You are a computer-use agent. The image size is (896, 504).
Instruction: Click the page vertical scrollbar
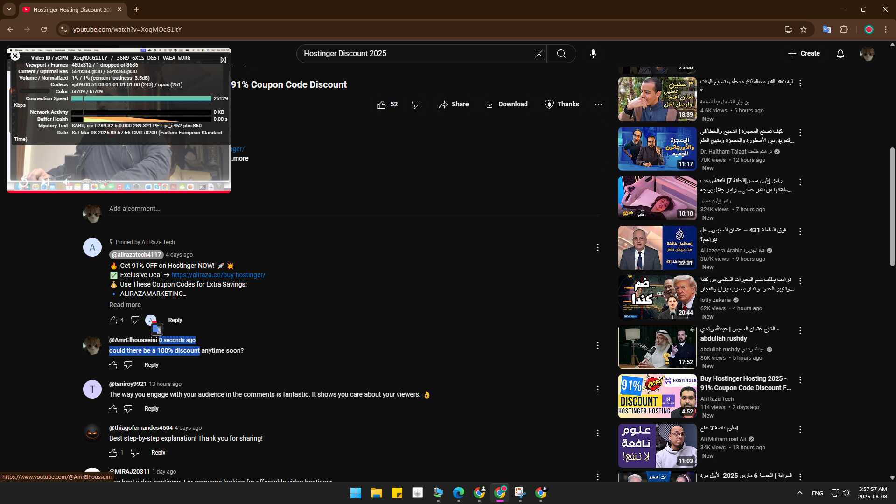[x=892, y=208]
